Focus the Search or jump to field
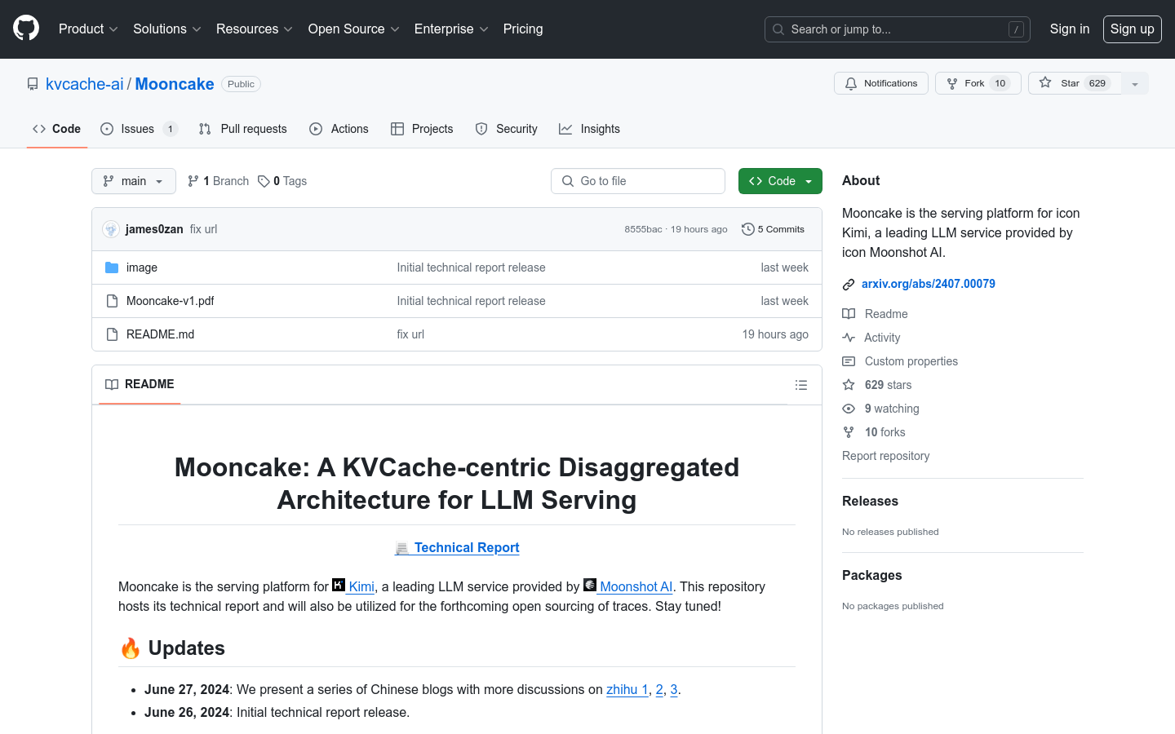 pos(897,29)
